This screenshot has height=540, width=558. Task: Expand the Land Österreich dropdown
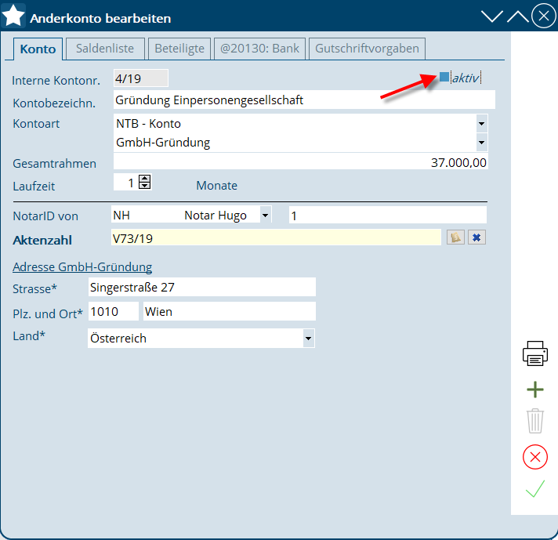308,339
